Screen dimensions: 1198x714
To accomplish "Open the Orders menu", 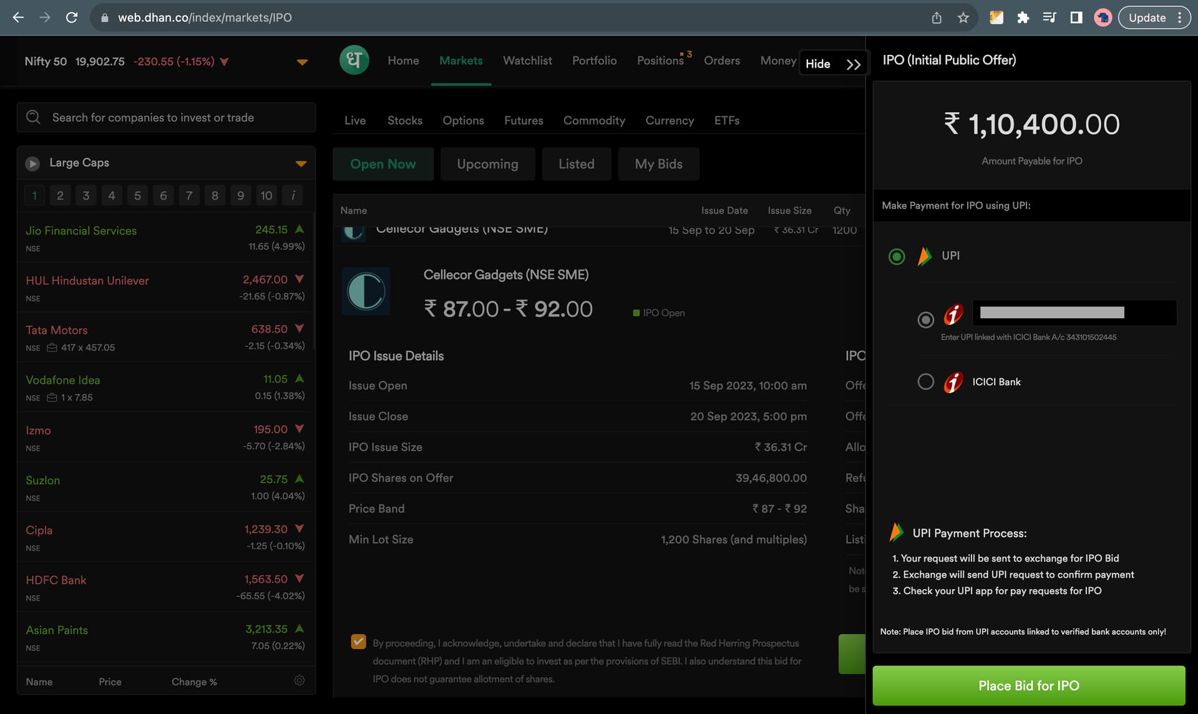I will [722, 61].
